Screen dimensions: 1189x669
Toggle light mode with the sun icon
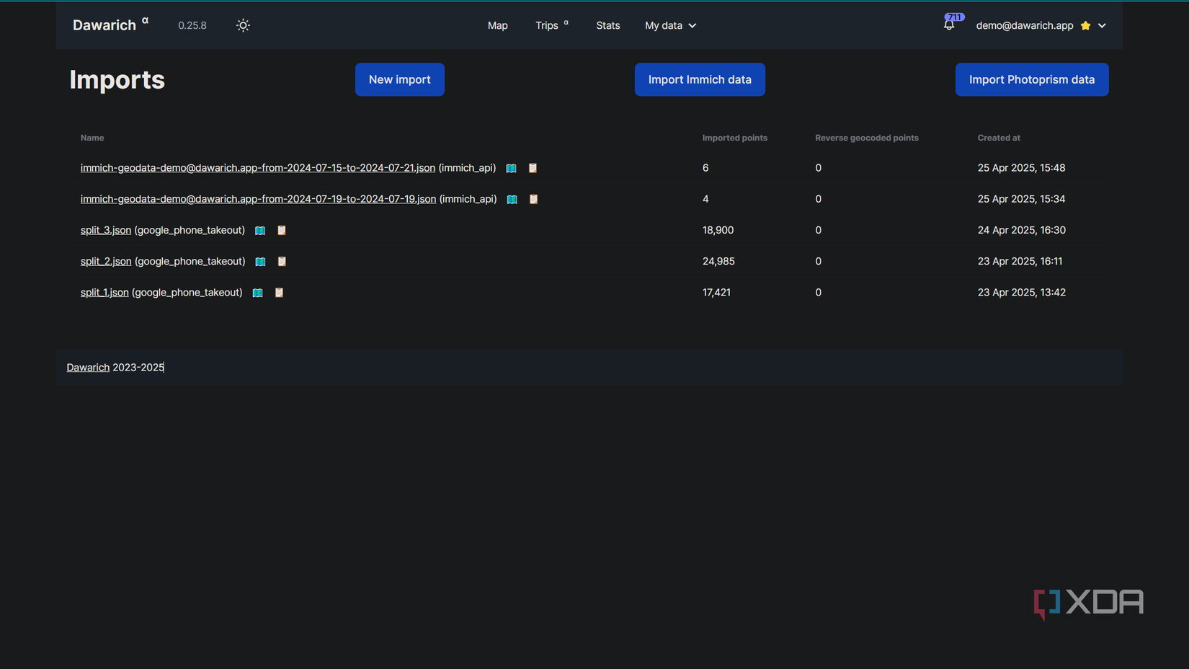[243, 25]
